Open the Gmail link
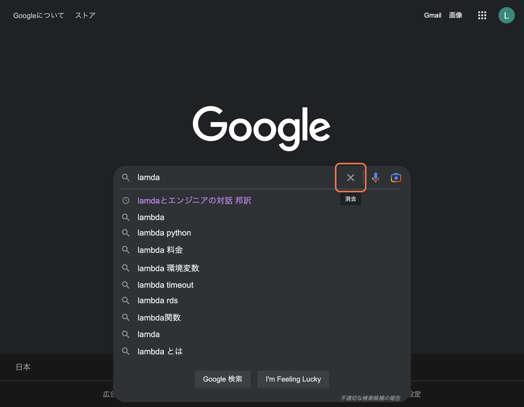The width and height of the screenshot is (524, 407). pyautogui.click(x=433, y=15)
